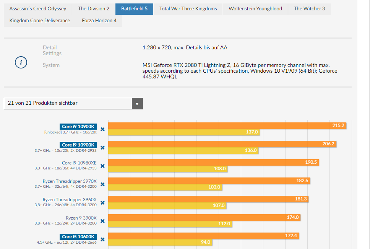Click the yellow 112.0 bar

170,224
